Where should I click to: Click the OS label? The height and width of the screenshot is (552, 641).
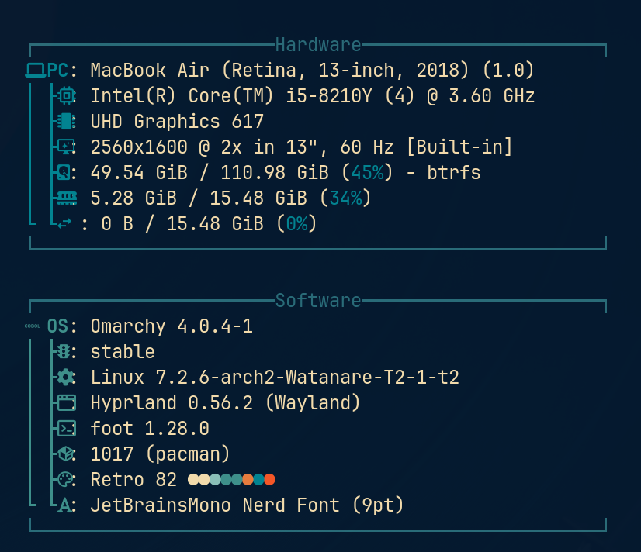57,326
